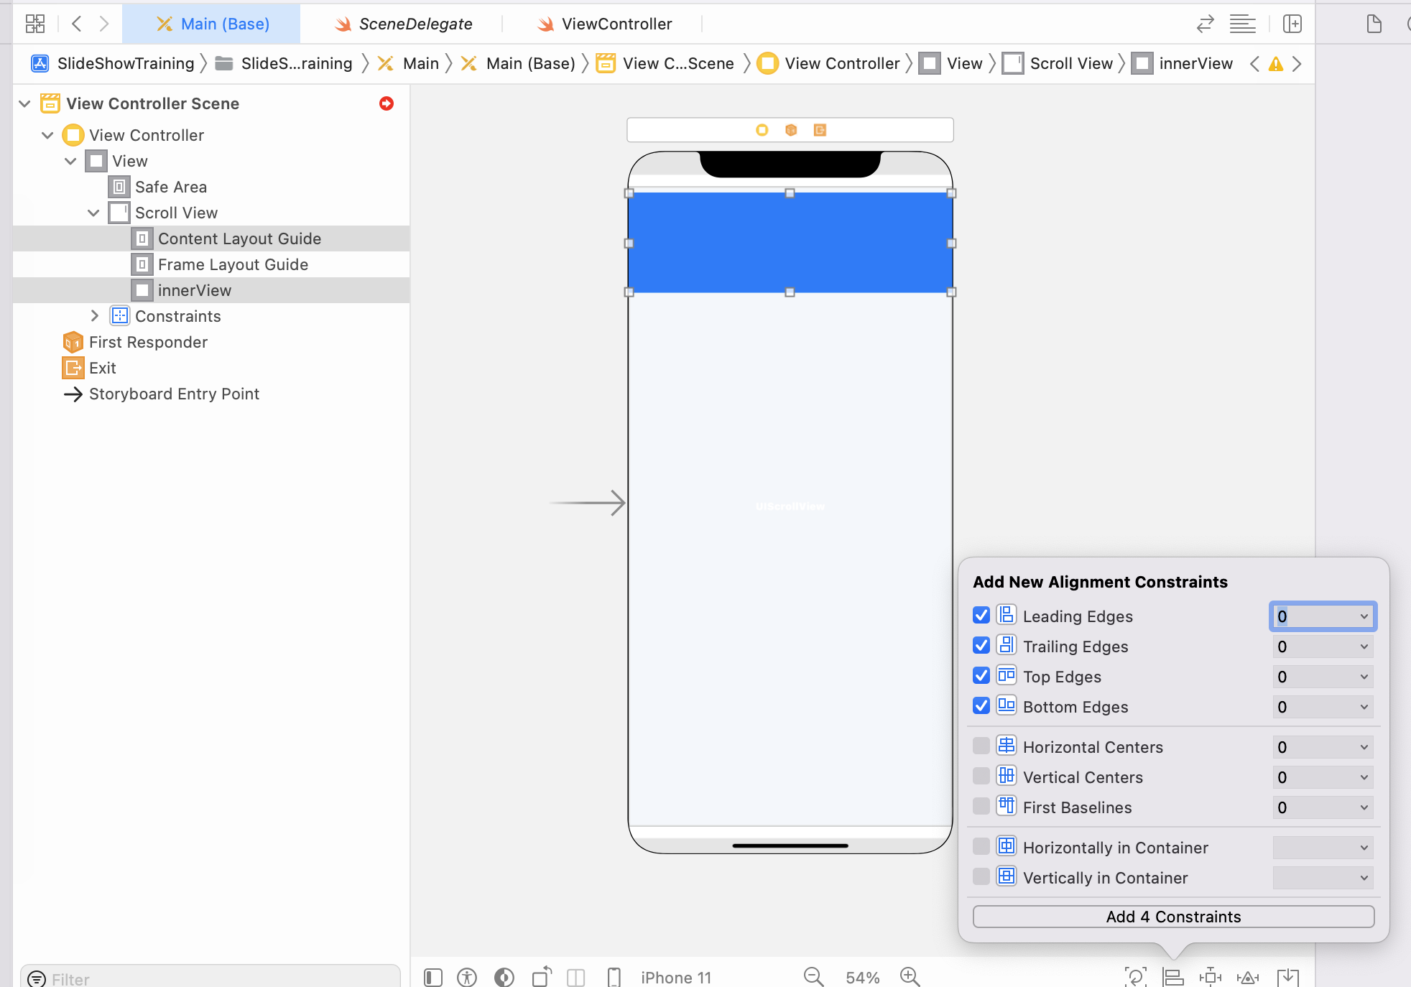
Task: Click the Add New Constraints pin icon
Action: click(x=1211, y=977)
